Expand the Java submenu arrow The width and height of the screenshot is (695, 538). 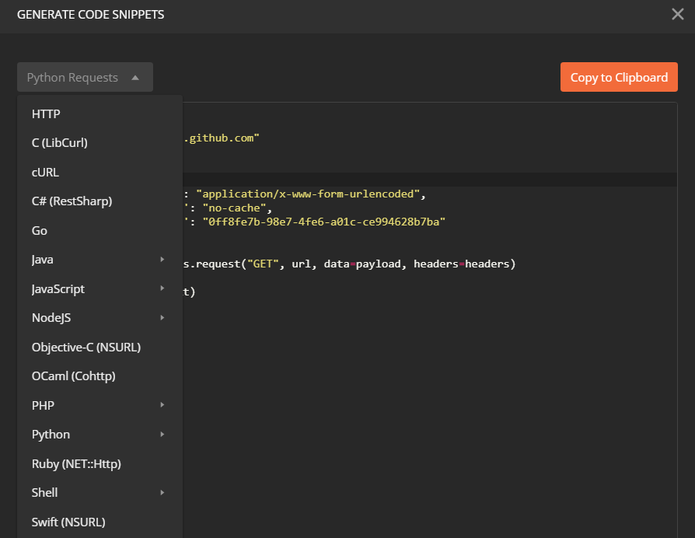[x=162, y=259]
